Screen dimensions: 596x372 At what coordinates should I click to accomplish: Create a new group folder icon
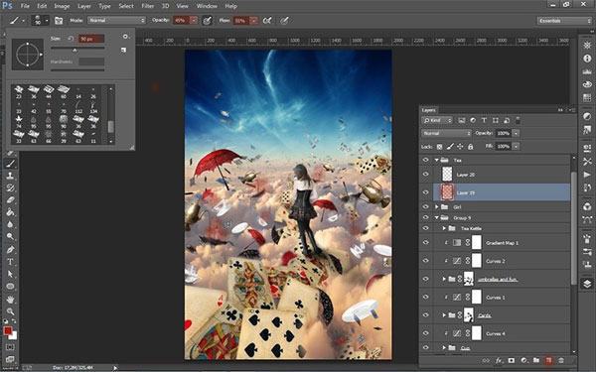coord(536,360)
